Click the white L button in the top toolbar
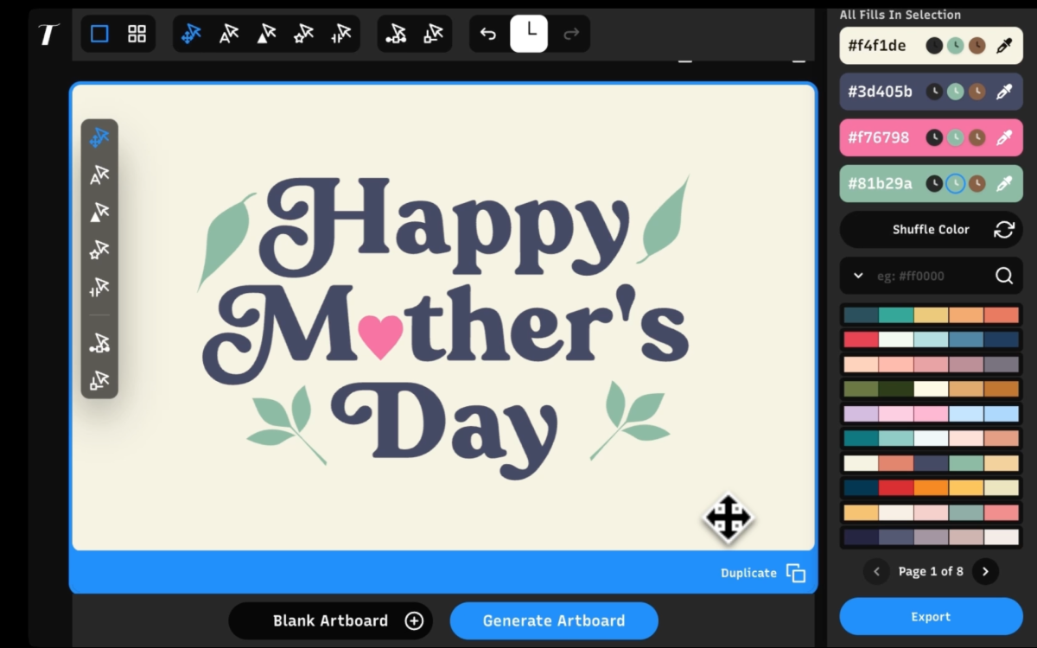 pos(529,34)
